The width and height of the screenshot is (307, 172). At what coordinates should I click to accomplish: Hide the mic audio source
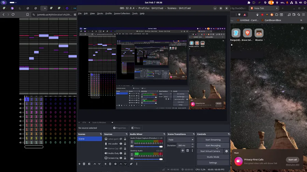121,144
